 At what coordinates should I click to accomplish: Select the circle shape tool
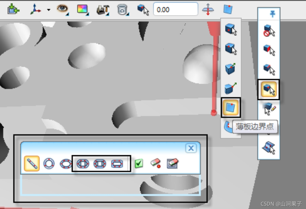tap(49, 164)
